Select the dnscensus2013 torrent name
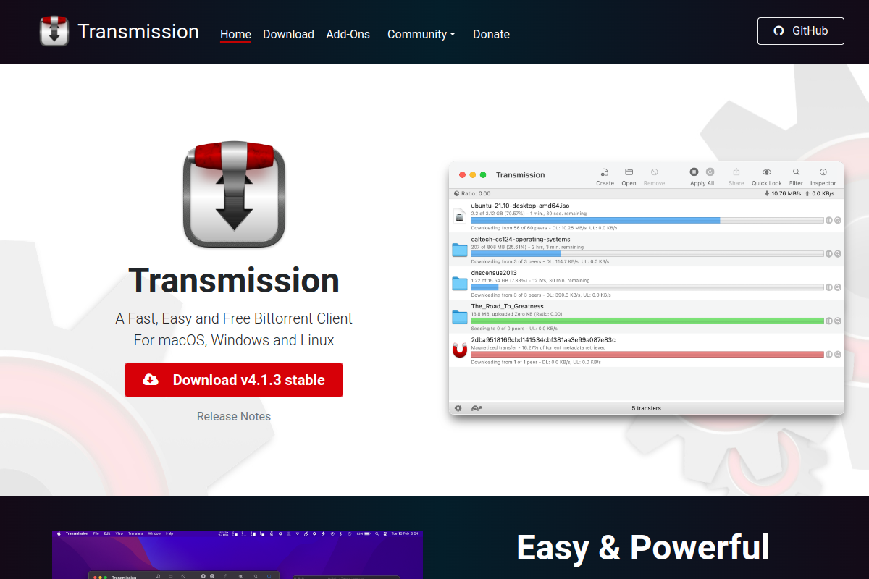The height and width of the screenshot is (579, 869). [494, 273]
